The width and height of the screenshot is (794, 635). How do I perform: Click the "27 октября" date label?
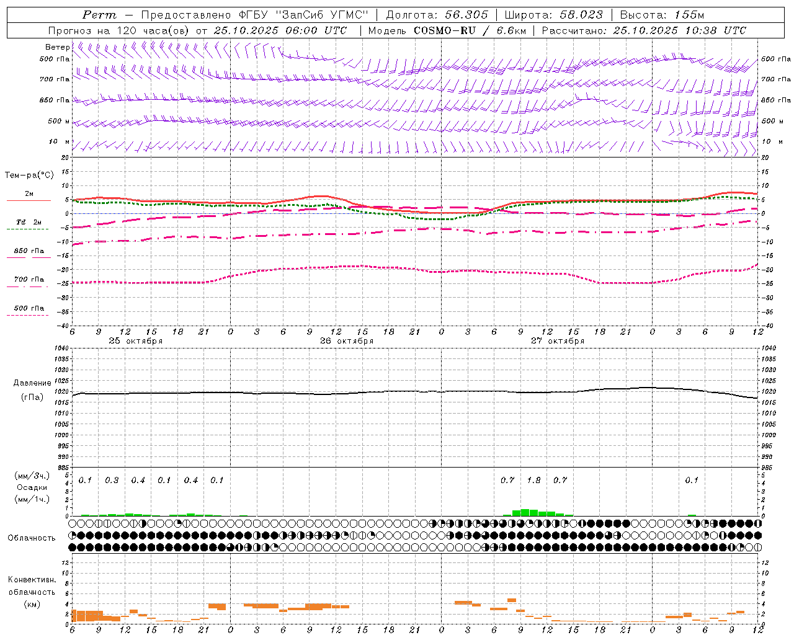pyautogui.click(x=558, y=341)
